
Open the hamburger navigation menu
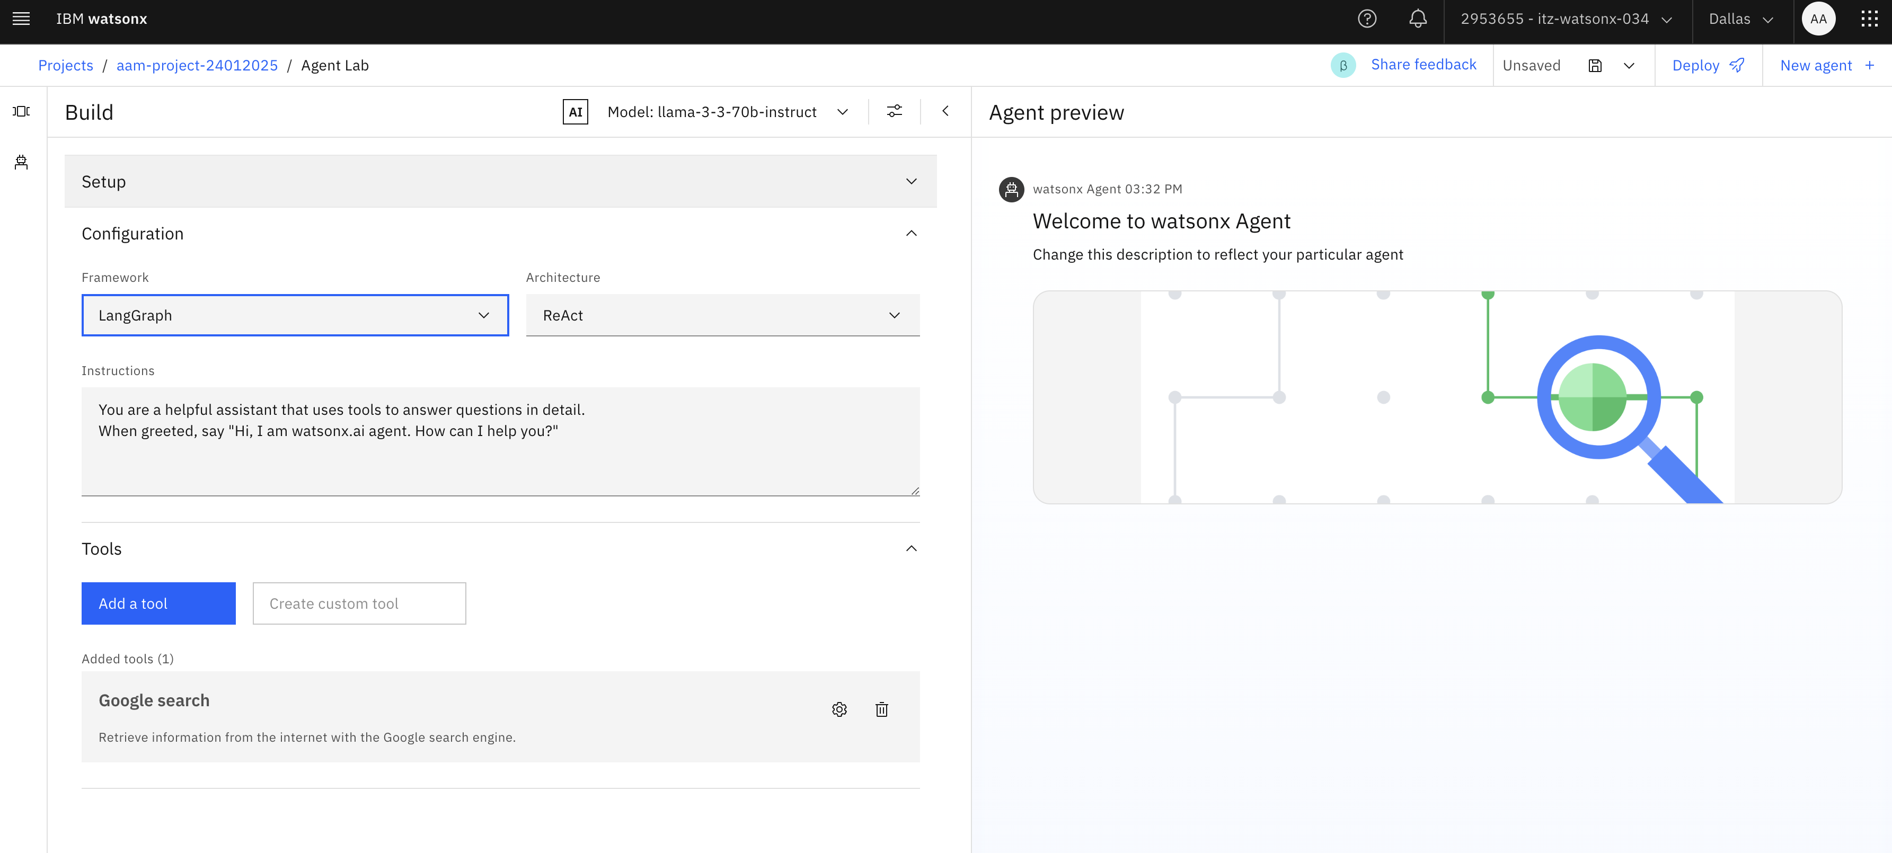coord(21,19)
